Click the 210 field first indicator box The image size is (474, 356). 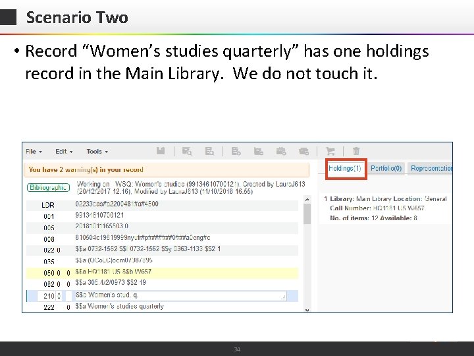click(59, 296)
